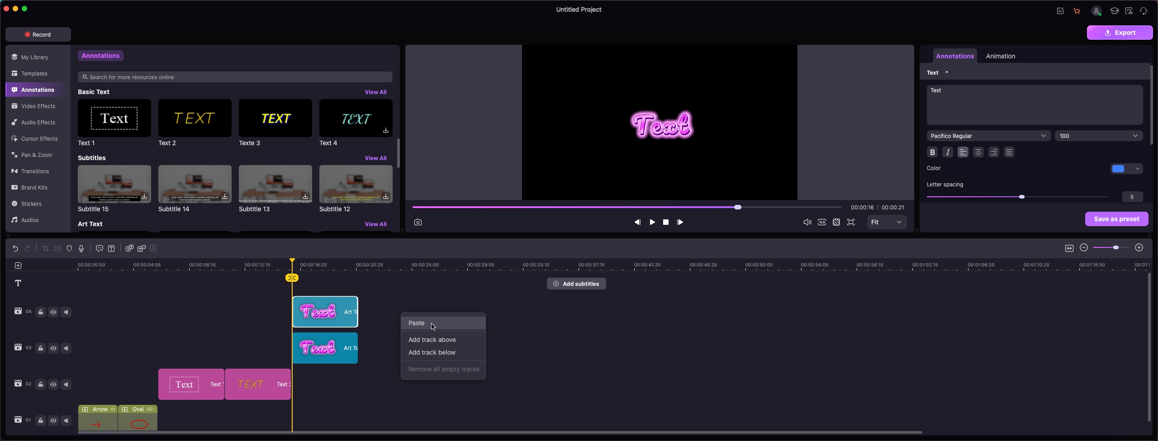Click the fullscreen preview icon

pyautogui.click(x=851, y=222)
